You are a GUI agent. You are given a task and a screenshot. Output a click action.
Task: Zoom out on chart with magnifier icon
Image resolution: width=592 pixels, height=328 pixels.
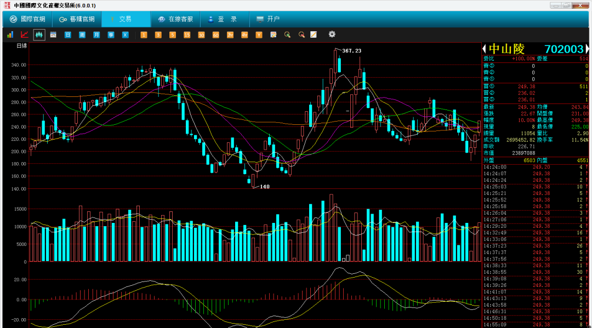click(301, 34)
